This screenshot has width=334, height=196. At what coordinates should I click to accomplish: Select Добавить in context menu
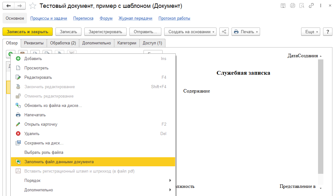tap(93, 59)
